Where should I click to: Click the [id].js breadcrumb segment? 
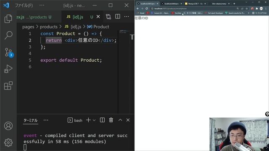(73, 27)
